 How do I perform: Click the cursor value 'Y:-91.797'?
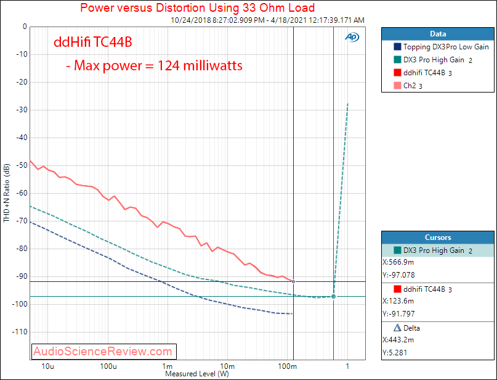pos(398,314)
